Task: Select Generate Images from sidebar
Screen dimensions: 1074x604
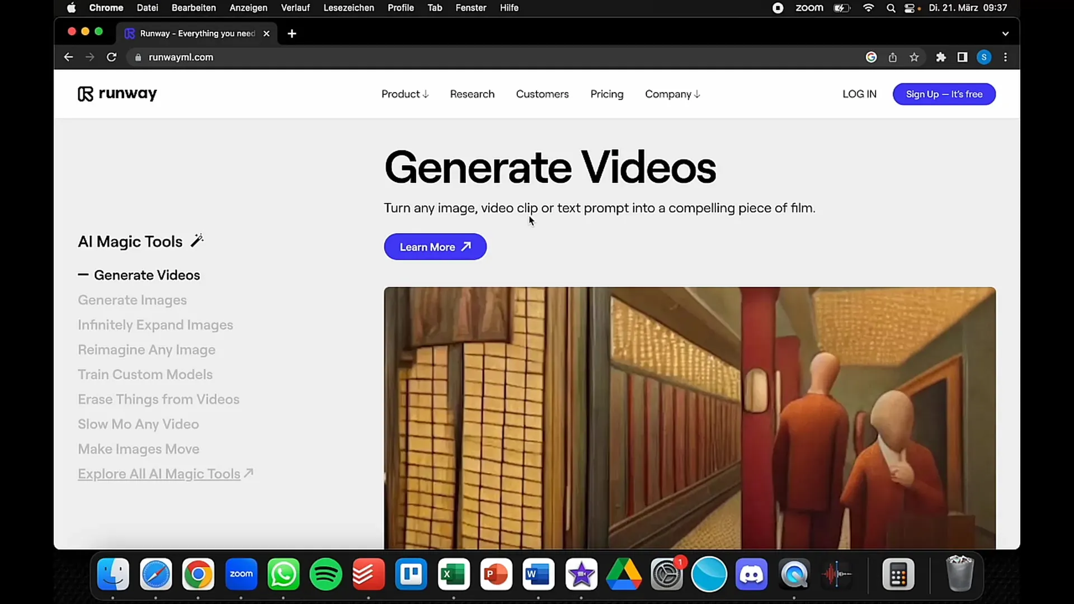Action: (133, 299)
